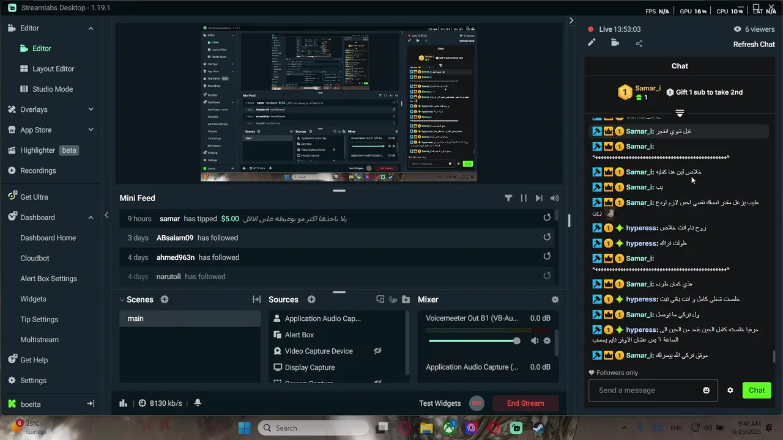
Task: Send message with green Chat button
Action: [x=757, y=390]
